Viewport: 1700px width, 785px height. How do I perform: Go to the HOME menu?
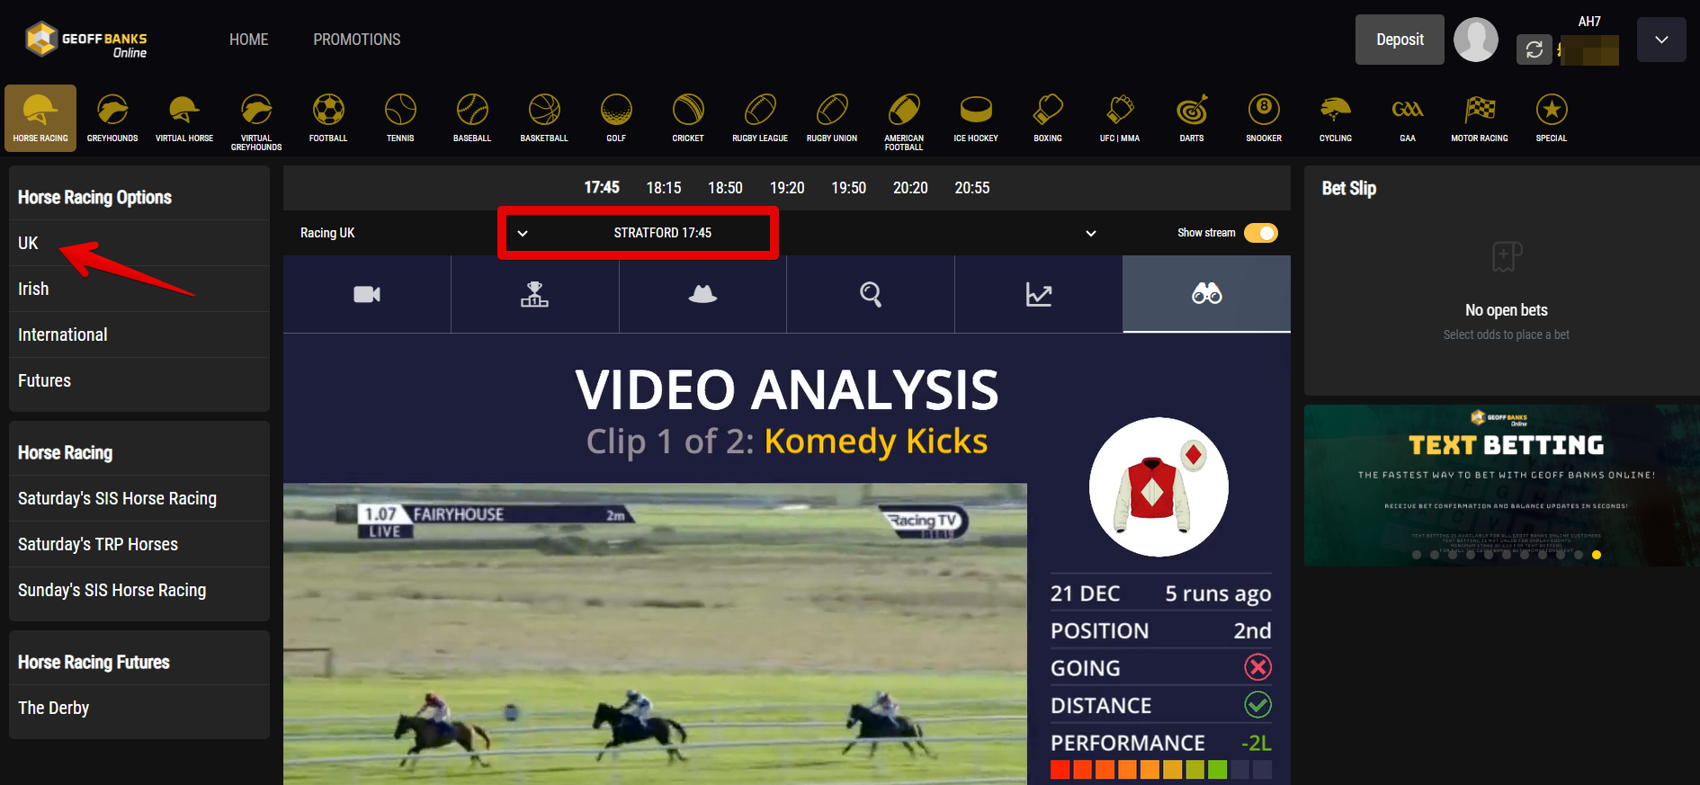click(249, 40)
